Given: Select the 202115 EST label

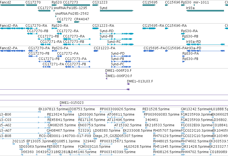Looking at the screenshot, I should (x=18, y=141).
